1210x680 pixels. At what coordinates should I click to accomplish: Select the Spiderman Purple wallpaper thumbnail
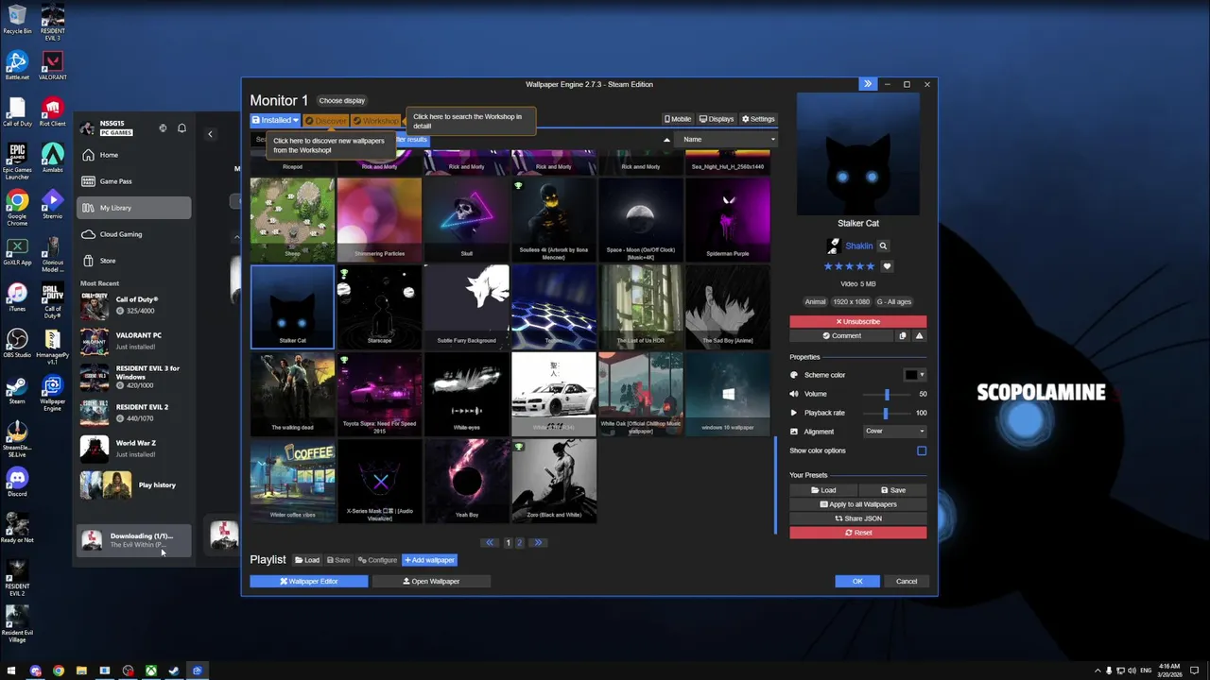727,219
